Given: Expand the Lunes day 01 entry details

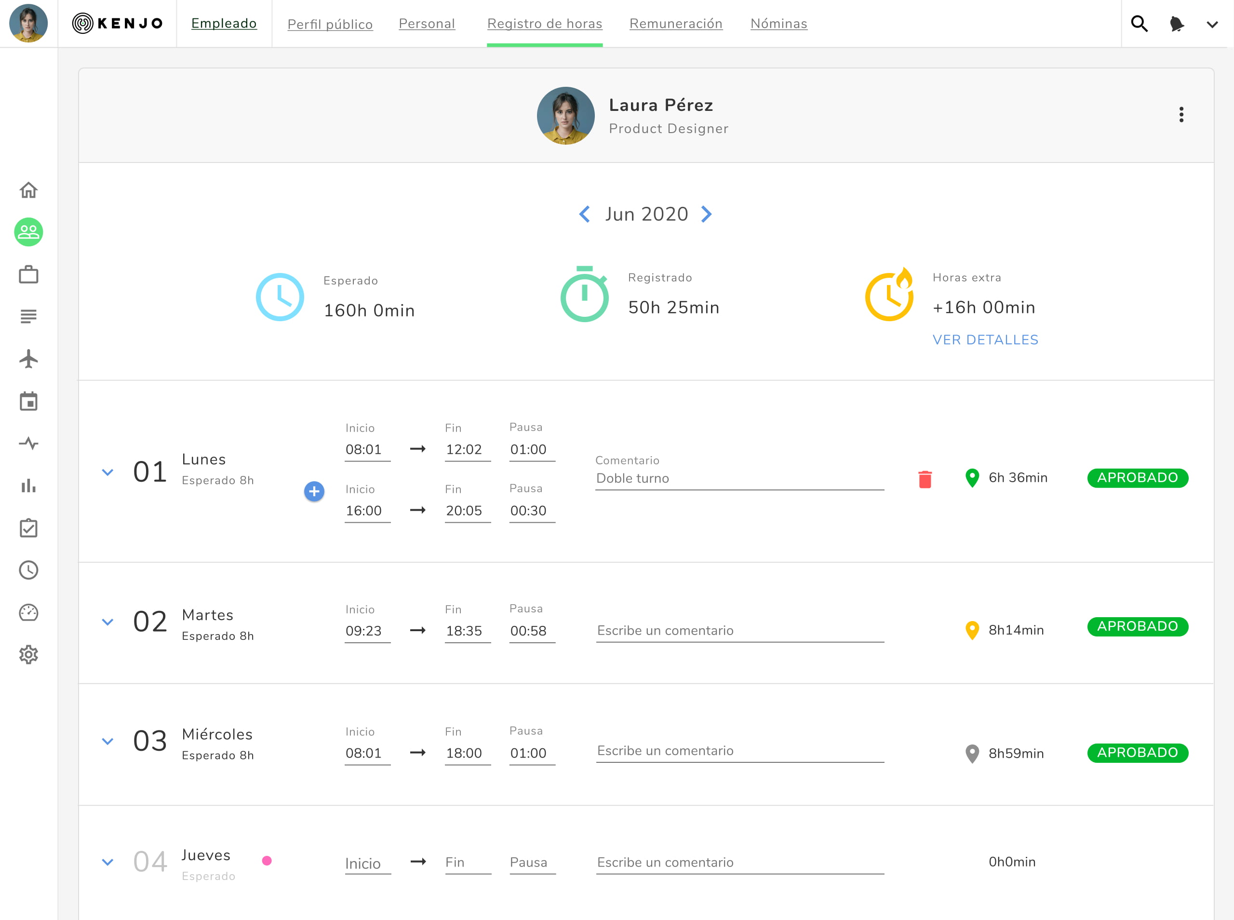Looking at the screenshot, I should pyautogui.click(x=108, y=471).
